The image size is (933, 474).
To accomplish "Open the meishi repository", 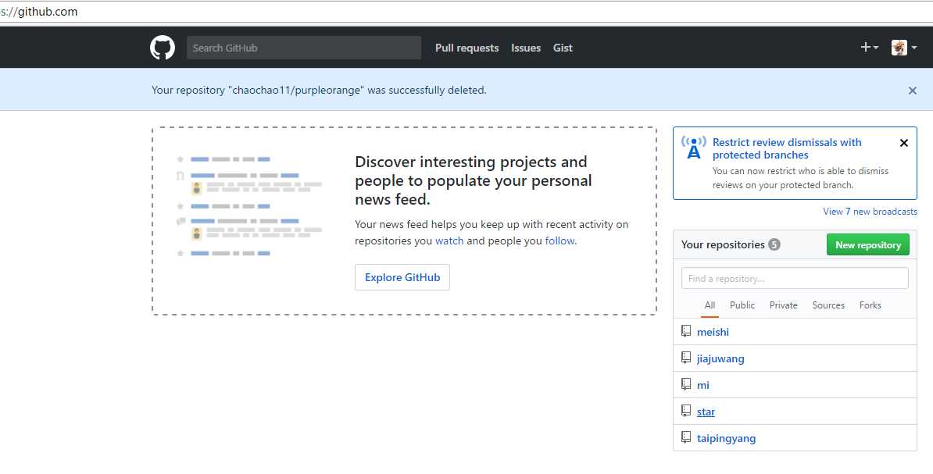I will [713, 332].
